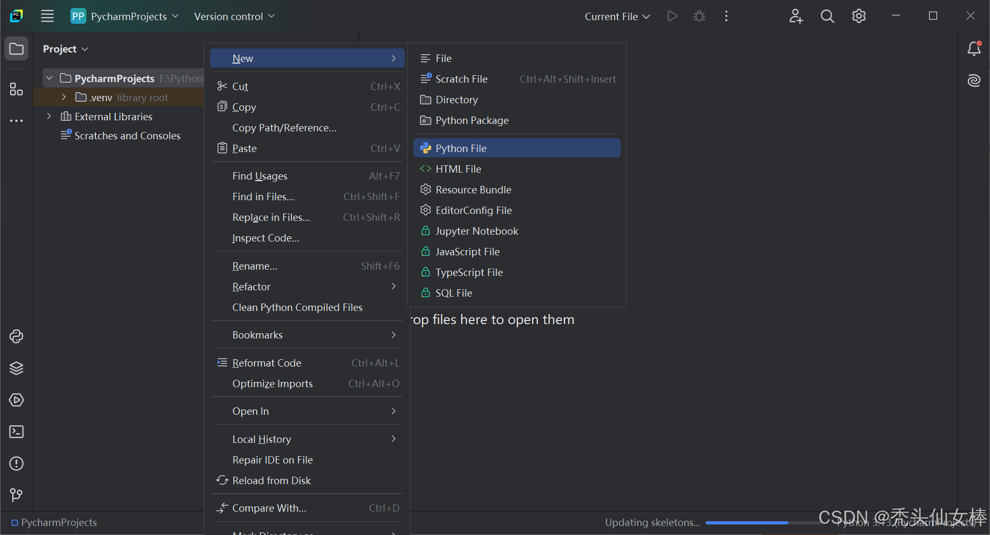Create new Python File
This screenshot has height=535, width=990.
pyautogui.click(x=517, y=148)
